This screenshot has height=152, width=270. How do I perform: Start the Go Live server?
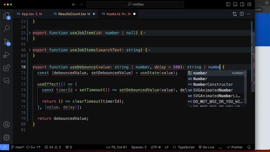(x=206, y=147)
